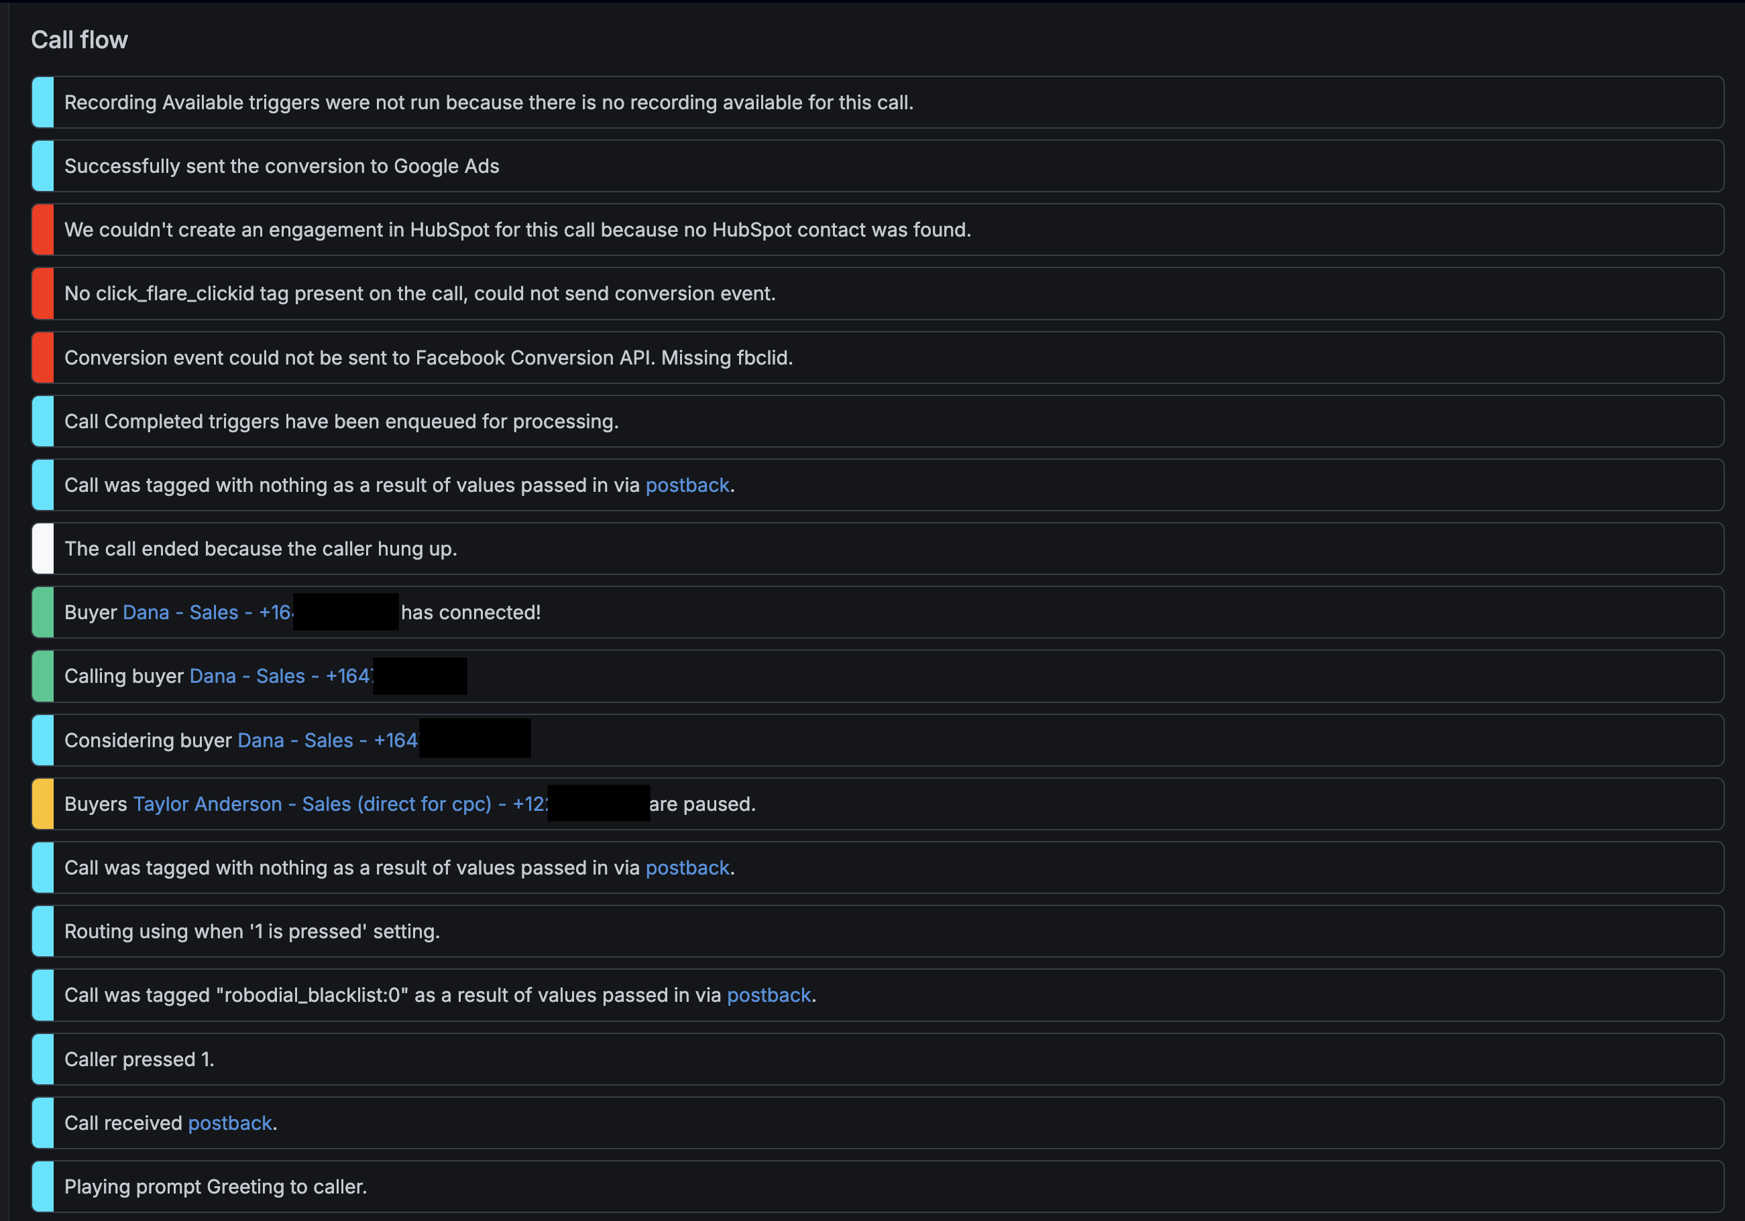1745x1221 pixels.
Task: Click red indicator on Facebook Conversion API row
Action: pos(44,357)
